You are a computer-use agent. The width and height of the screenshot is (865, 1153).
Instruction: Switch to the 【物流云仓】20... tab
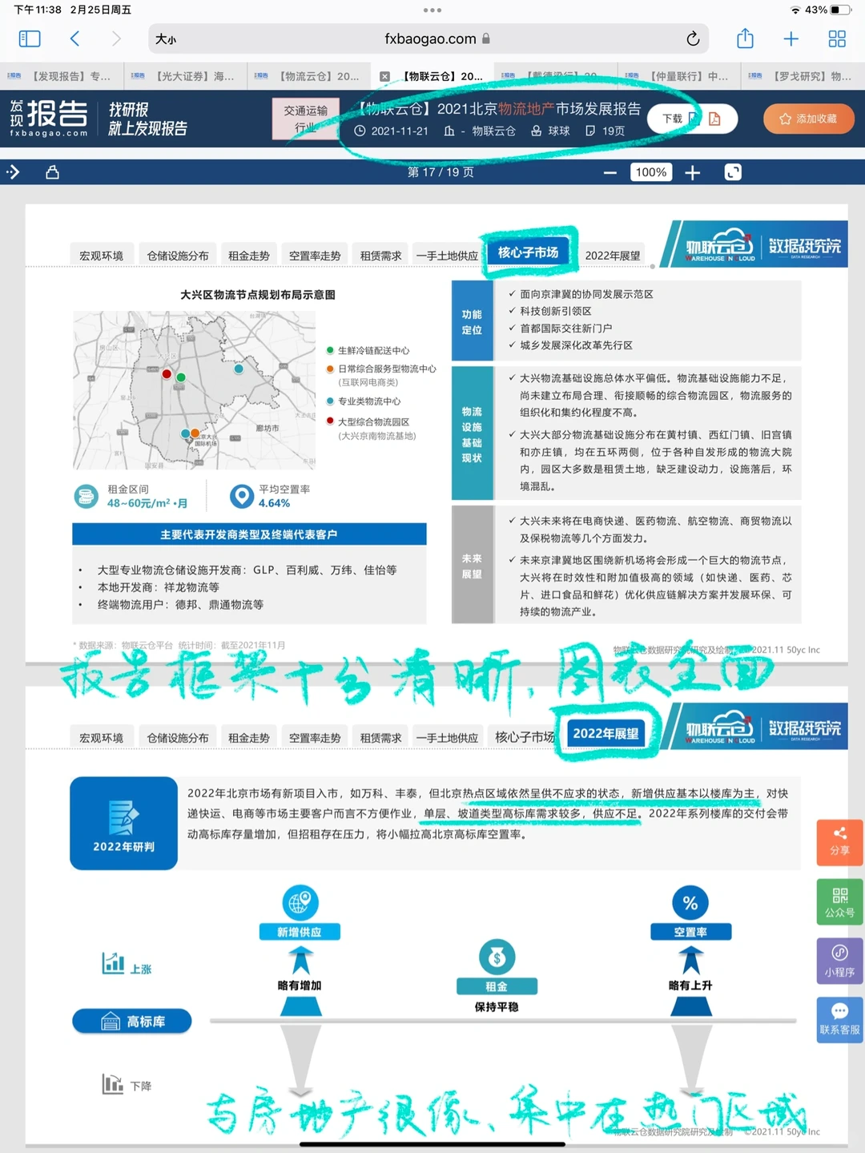coord(308,76)
